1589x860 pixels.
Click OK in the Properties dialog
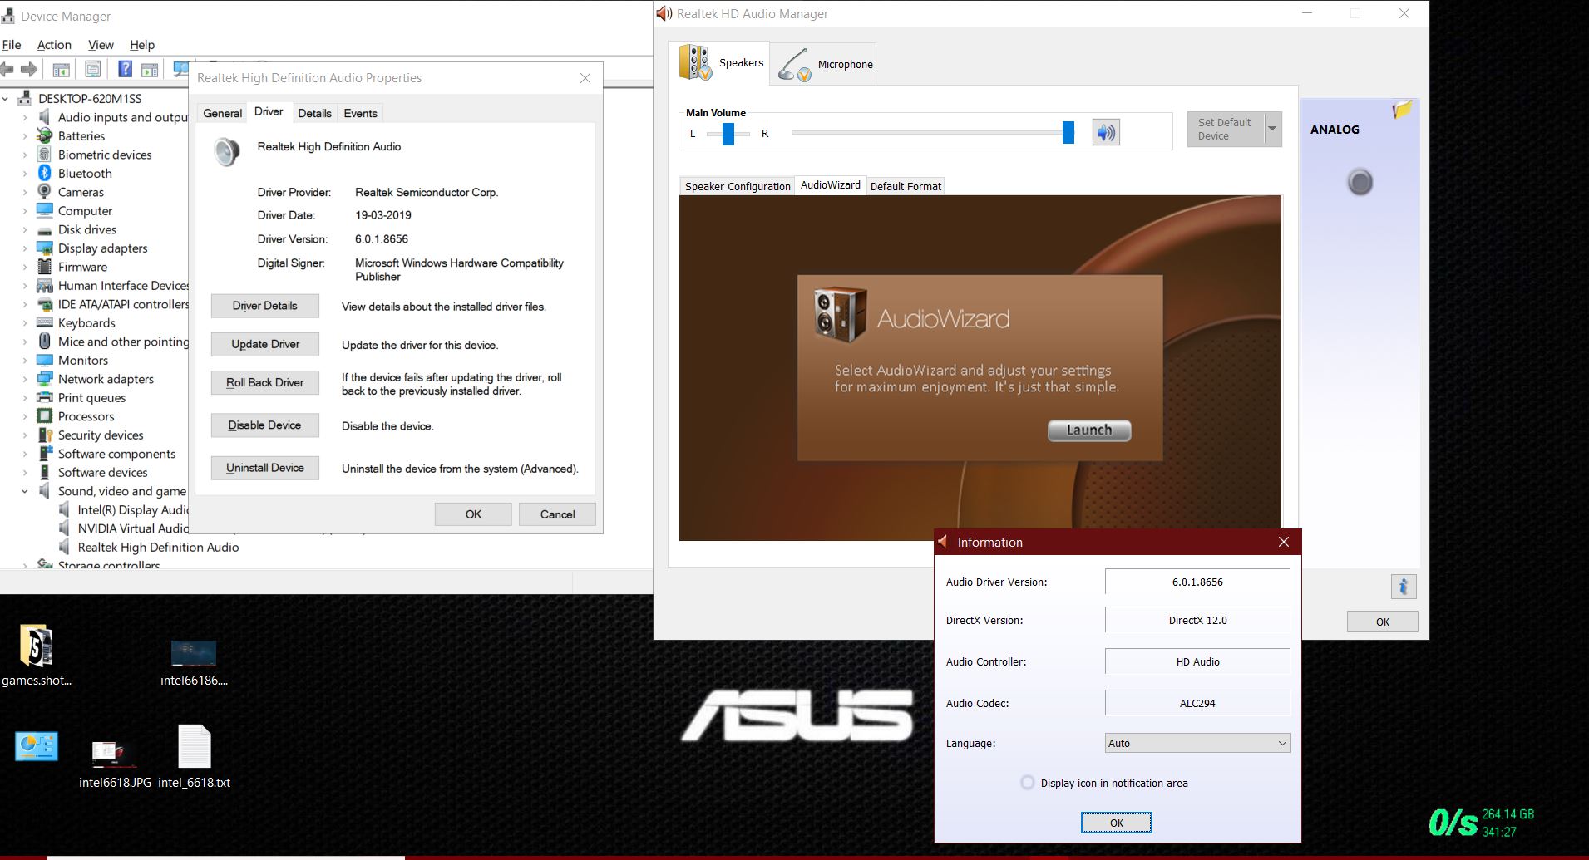[473, 514]
